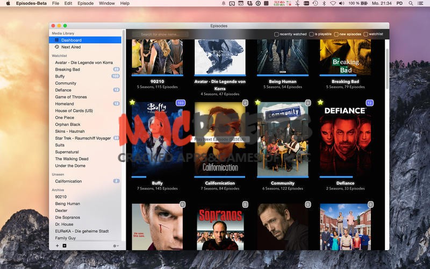This screenshot has width=430, height=269.
Task: Click the blue progress bar under Californication
Action: click(220, 177)
